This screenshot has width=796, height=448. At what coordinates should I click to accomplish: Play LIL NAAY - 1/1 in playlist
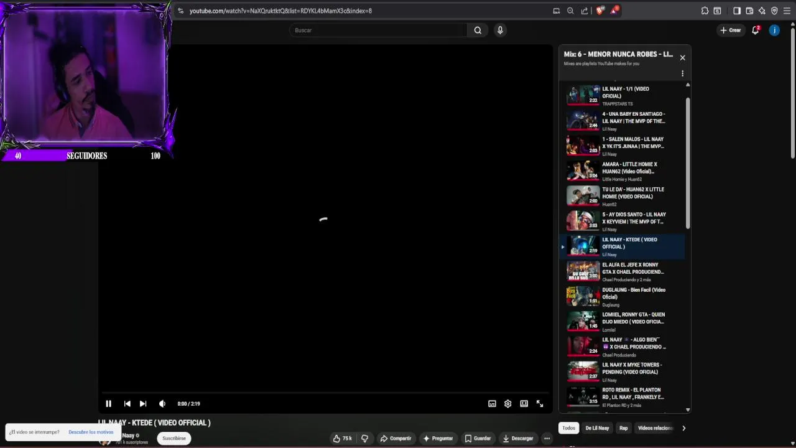click(622, 95)
